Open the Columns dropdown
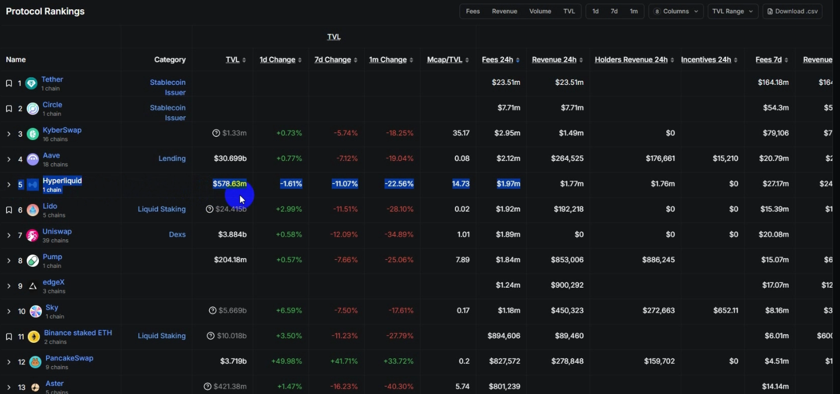The image size is (840, 394). (676, 11)
